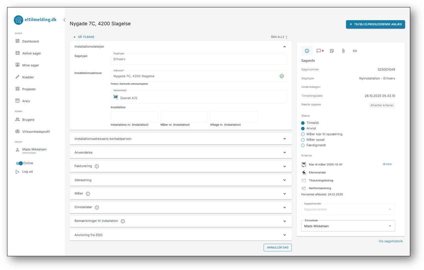This screenshot has height=270, width=424.
Task: Open Virksomhedsprofil in the admin menu
Action: coord(36,132)
